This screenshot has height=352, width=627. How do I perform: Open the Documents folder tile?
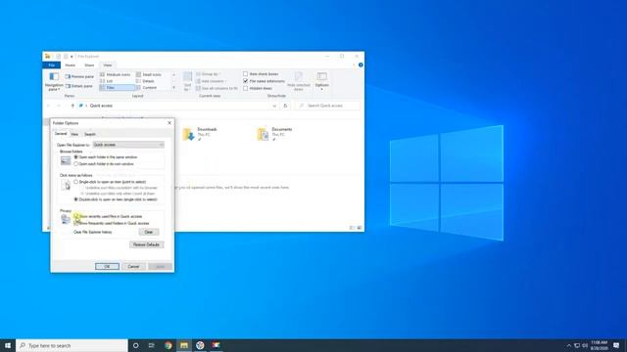tap(274, 134)
